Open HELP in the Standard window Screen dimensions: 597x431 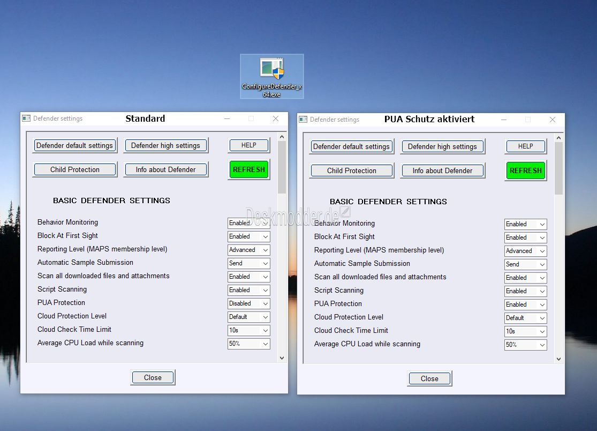point(248,146)
